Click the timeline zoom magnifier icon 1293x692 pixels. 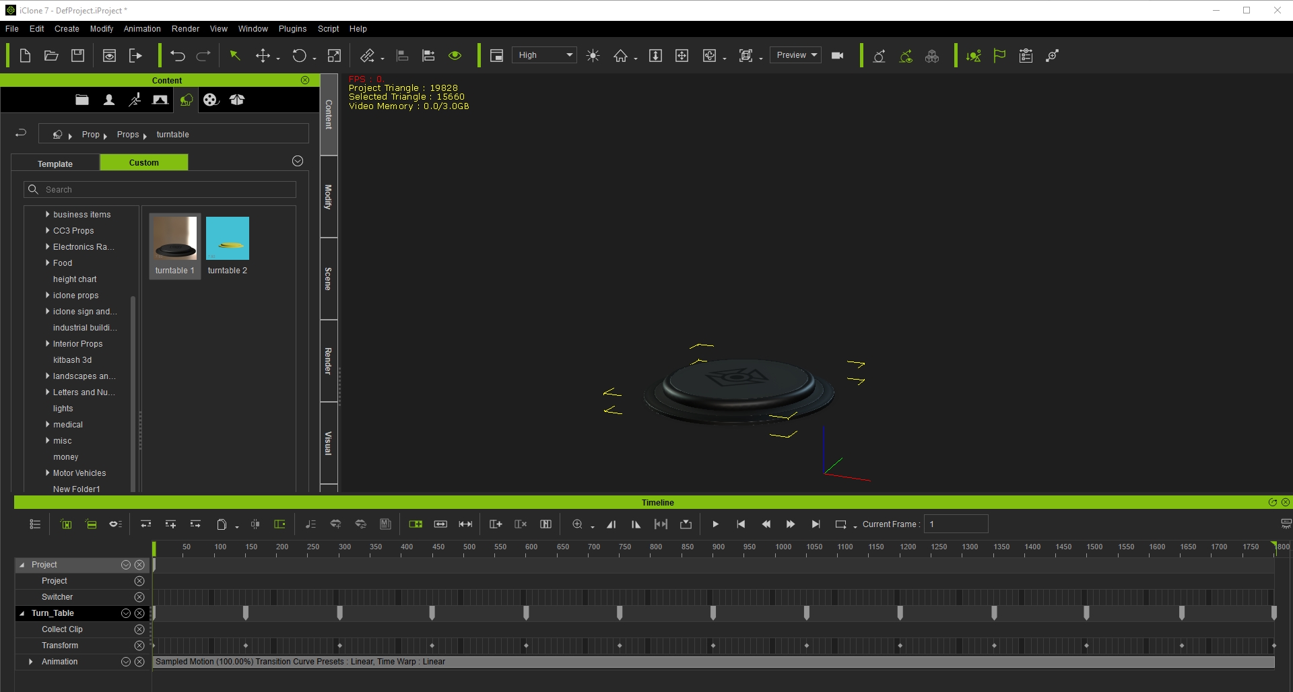(x=577, y=524)
